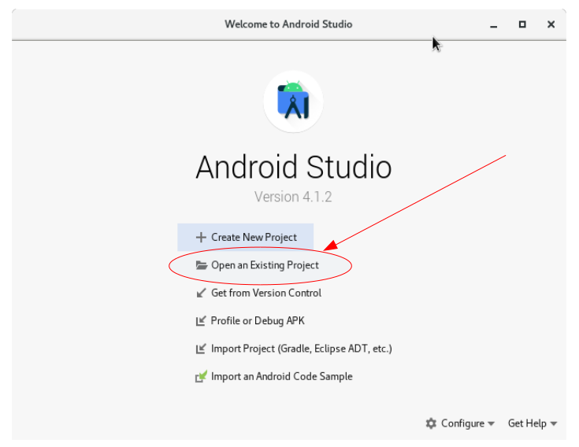The image size is (579, 447).
Task: Click the arrow icon next to Get from Version Control
Action: coord(201,294)
